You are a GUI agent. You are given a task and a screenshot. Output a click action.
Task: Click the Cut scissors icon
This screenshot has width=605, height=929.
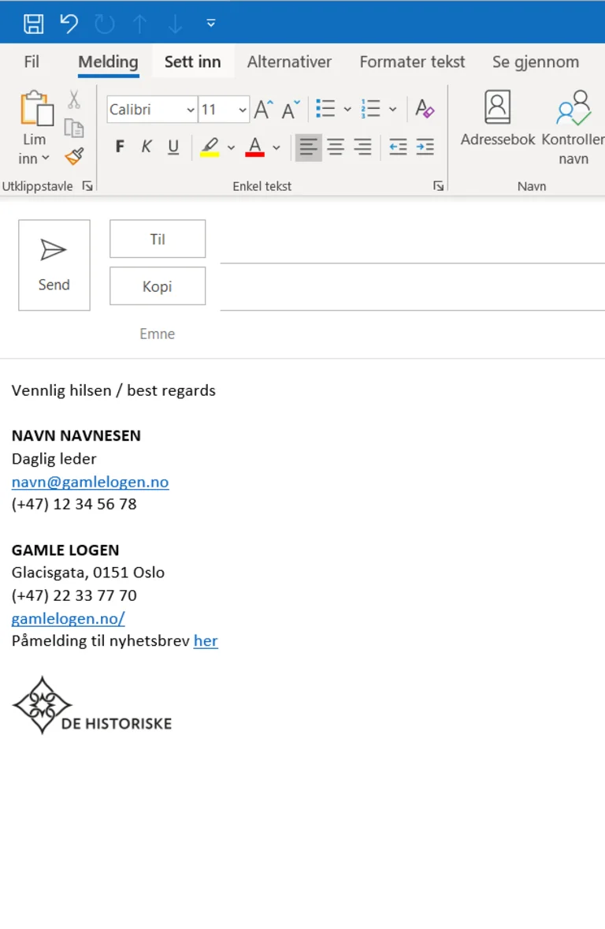click(74, 99)
